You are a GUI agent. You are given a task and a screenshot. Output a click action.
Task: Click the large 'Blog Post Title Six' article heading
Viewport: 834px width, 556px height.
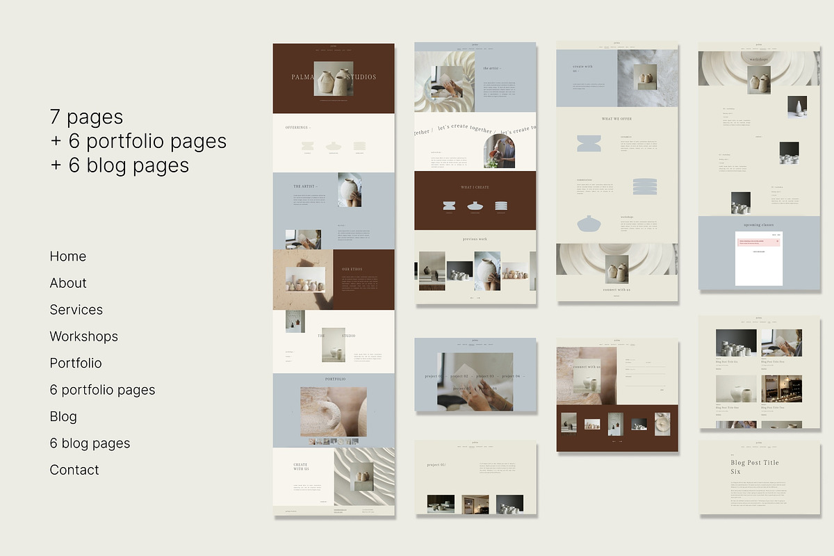[755, 467]
